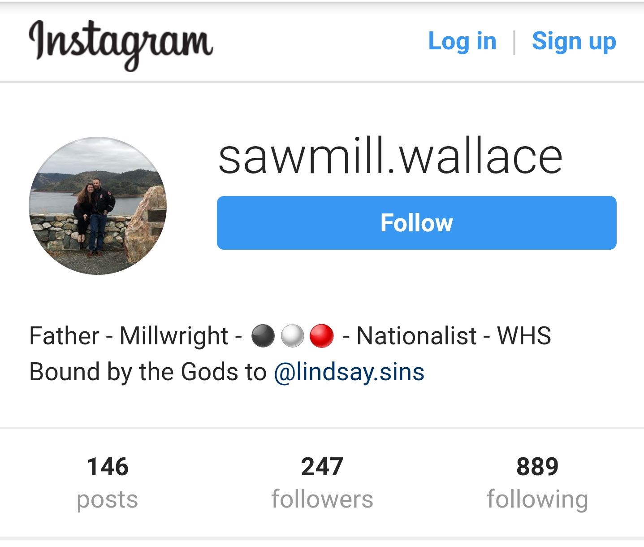
Task: Click the 'followers' label
Action: pyautogui.click(x=322, y=499)
